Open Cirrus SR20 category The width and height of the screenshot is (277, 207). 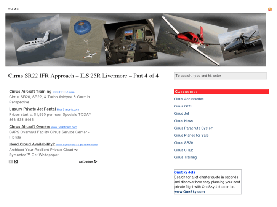[183, 143]
